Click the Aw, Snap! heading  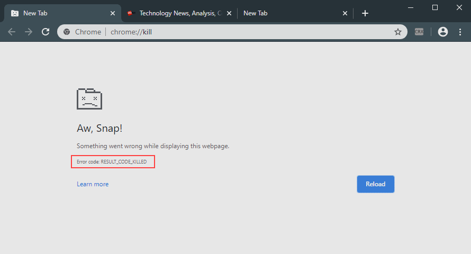pos(99,128)
